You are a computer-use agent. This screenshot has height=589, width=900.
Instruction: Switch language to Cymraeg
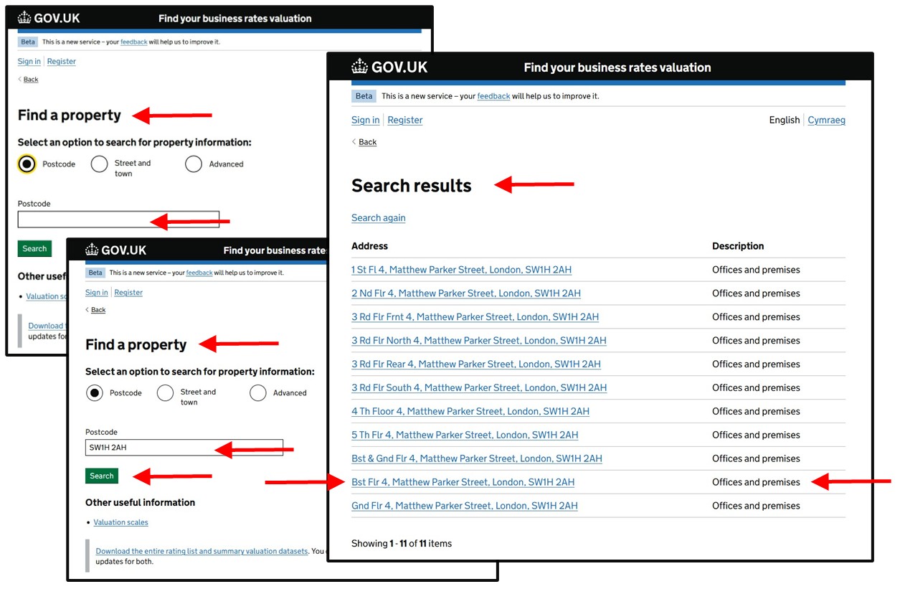[x=826, y=120]
